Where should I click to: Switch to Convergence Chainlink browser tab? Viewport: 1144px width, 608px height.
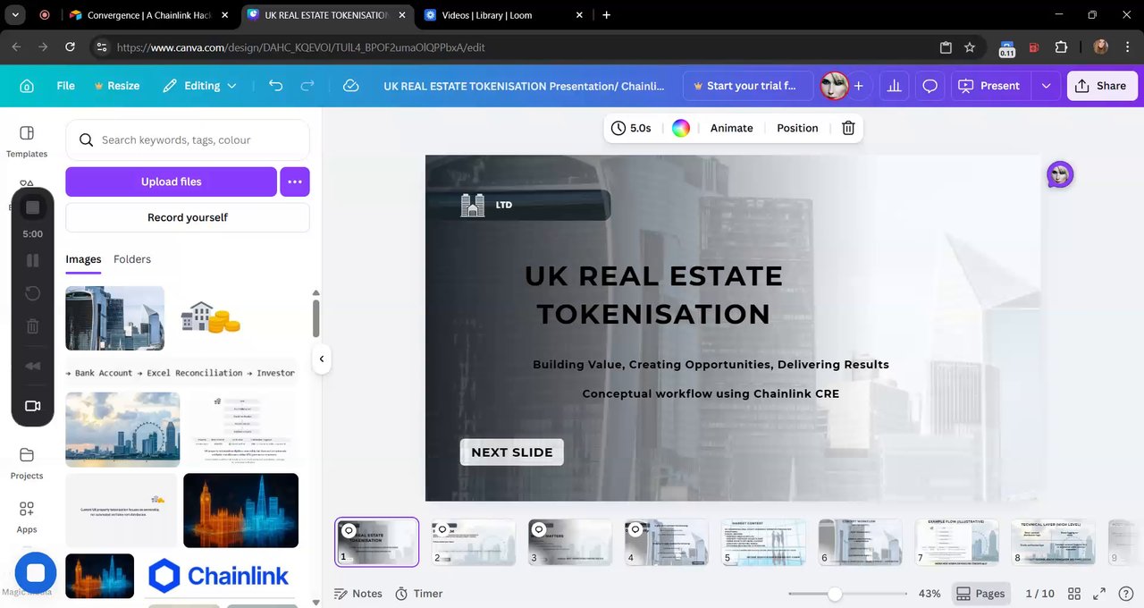pyautogui.click(x=148, y=15)
